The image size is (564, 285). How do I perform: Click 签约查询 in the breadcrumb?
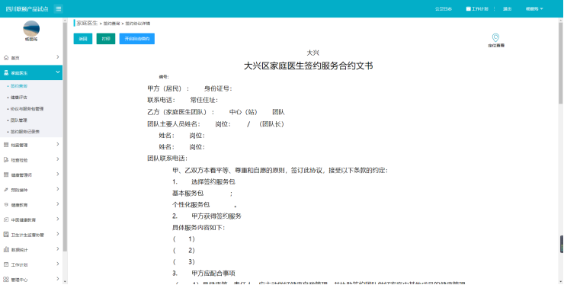click(x=111, y=24)
